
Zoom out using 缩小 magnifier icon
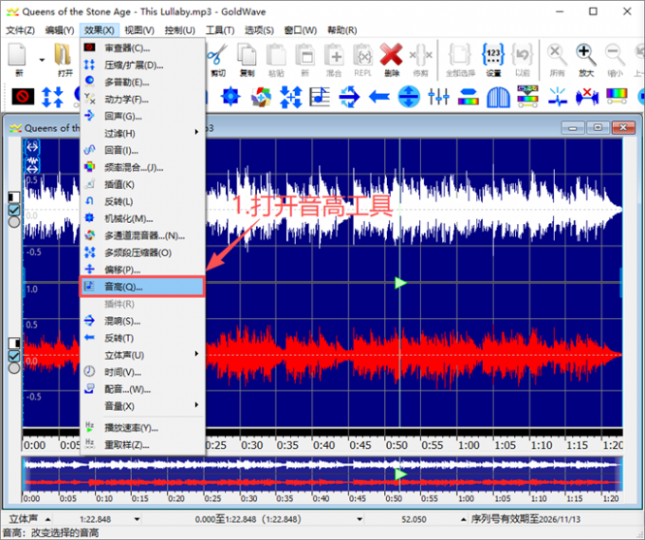[x=615, y=60]
